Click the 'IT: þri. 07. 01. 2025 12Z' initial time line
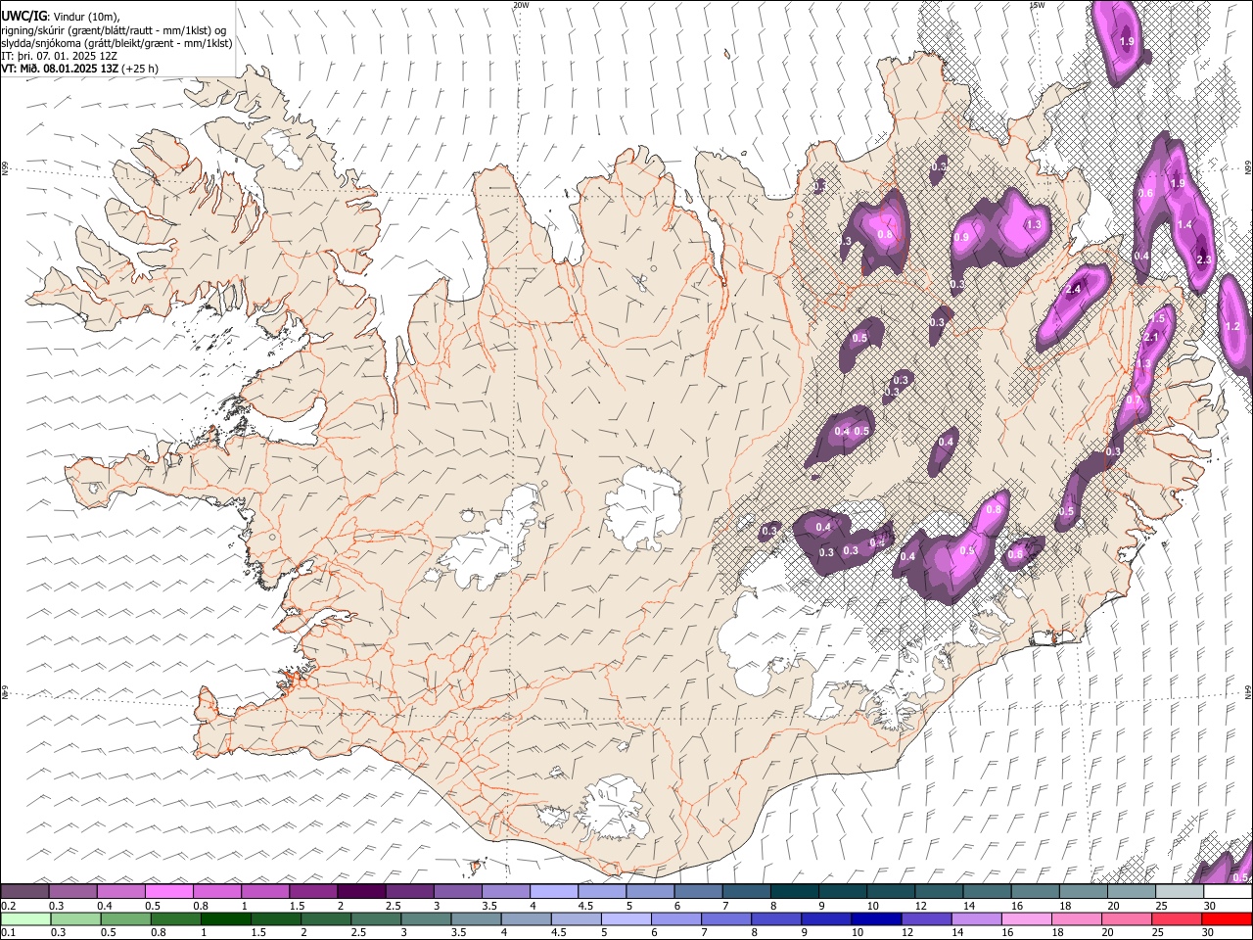Viewport: 1253px width, 940px height. tap(60, 56)
